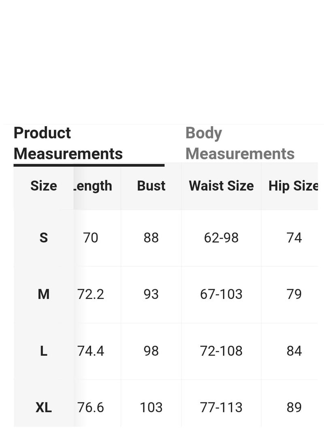
Task: Click the waist size value 77-113
Action: pos(222,407)
